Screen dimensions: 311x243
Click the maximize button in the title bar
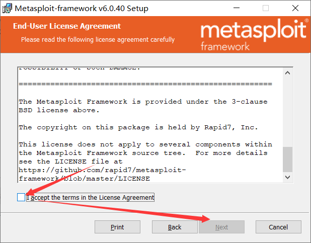[x=266, y=9]
